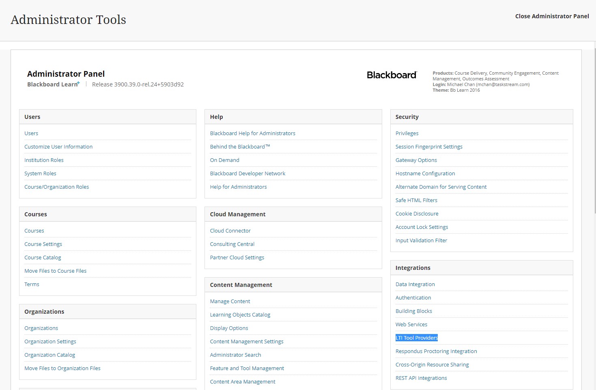
Task: Open REST API Integrations
Action: coord(421,378)
